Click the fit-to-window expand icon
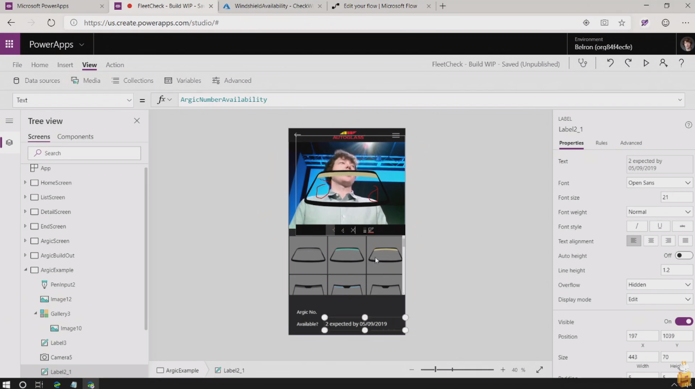This screenshot has height=389, width=695. click(x=540, y=370)
